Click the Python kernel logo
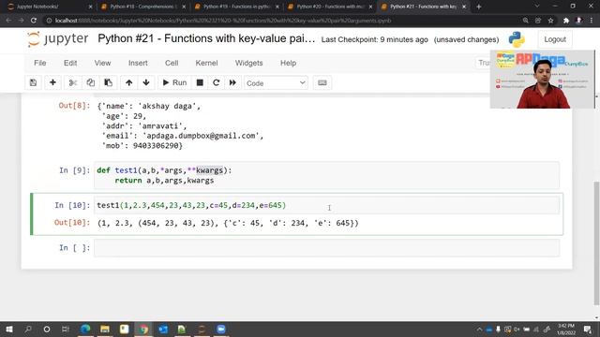 click(x=517, y=39)
